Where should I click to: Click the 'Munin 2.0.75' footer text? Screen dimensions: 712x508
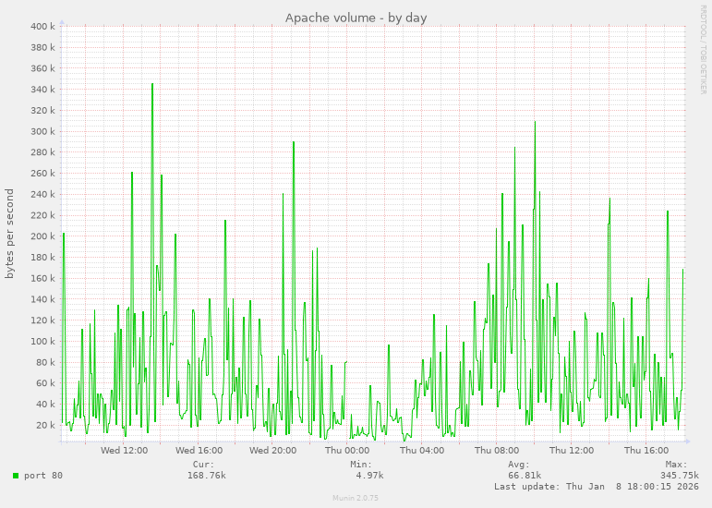tap(356, 498)
